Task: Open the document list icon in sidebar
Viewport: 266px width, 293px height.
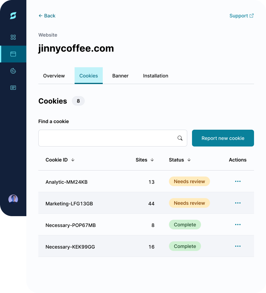Action: 13,88
